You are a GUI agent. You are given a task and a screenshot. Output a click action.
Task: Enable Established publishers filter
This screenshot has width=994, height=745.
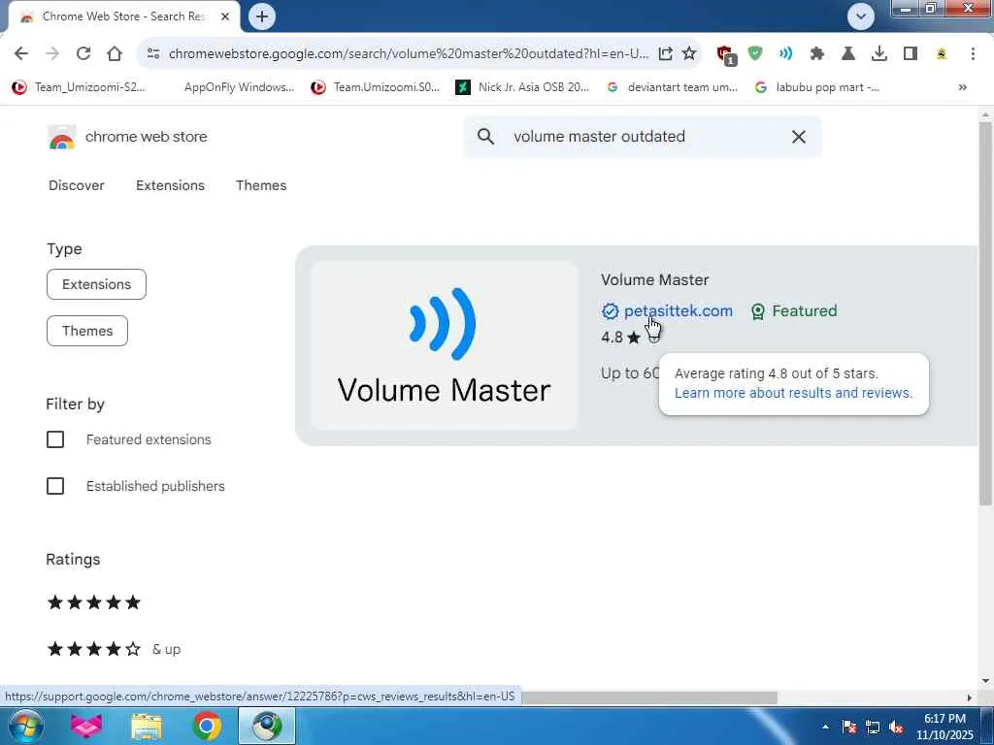pyautogui.click(x=55, y=486)
